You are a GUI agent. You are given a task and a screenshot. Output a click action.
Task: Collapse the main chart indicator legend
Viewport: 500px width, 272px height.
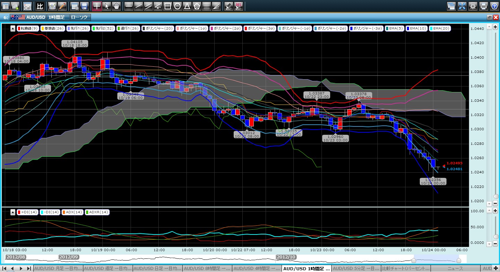[x=13, y=28]
